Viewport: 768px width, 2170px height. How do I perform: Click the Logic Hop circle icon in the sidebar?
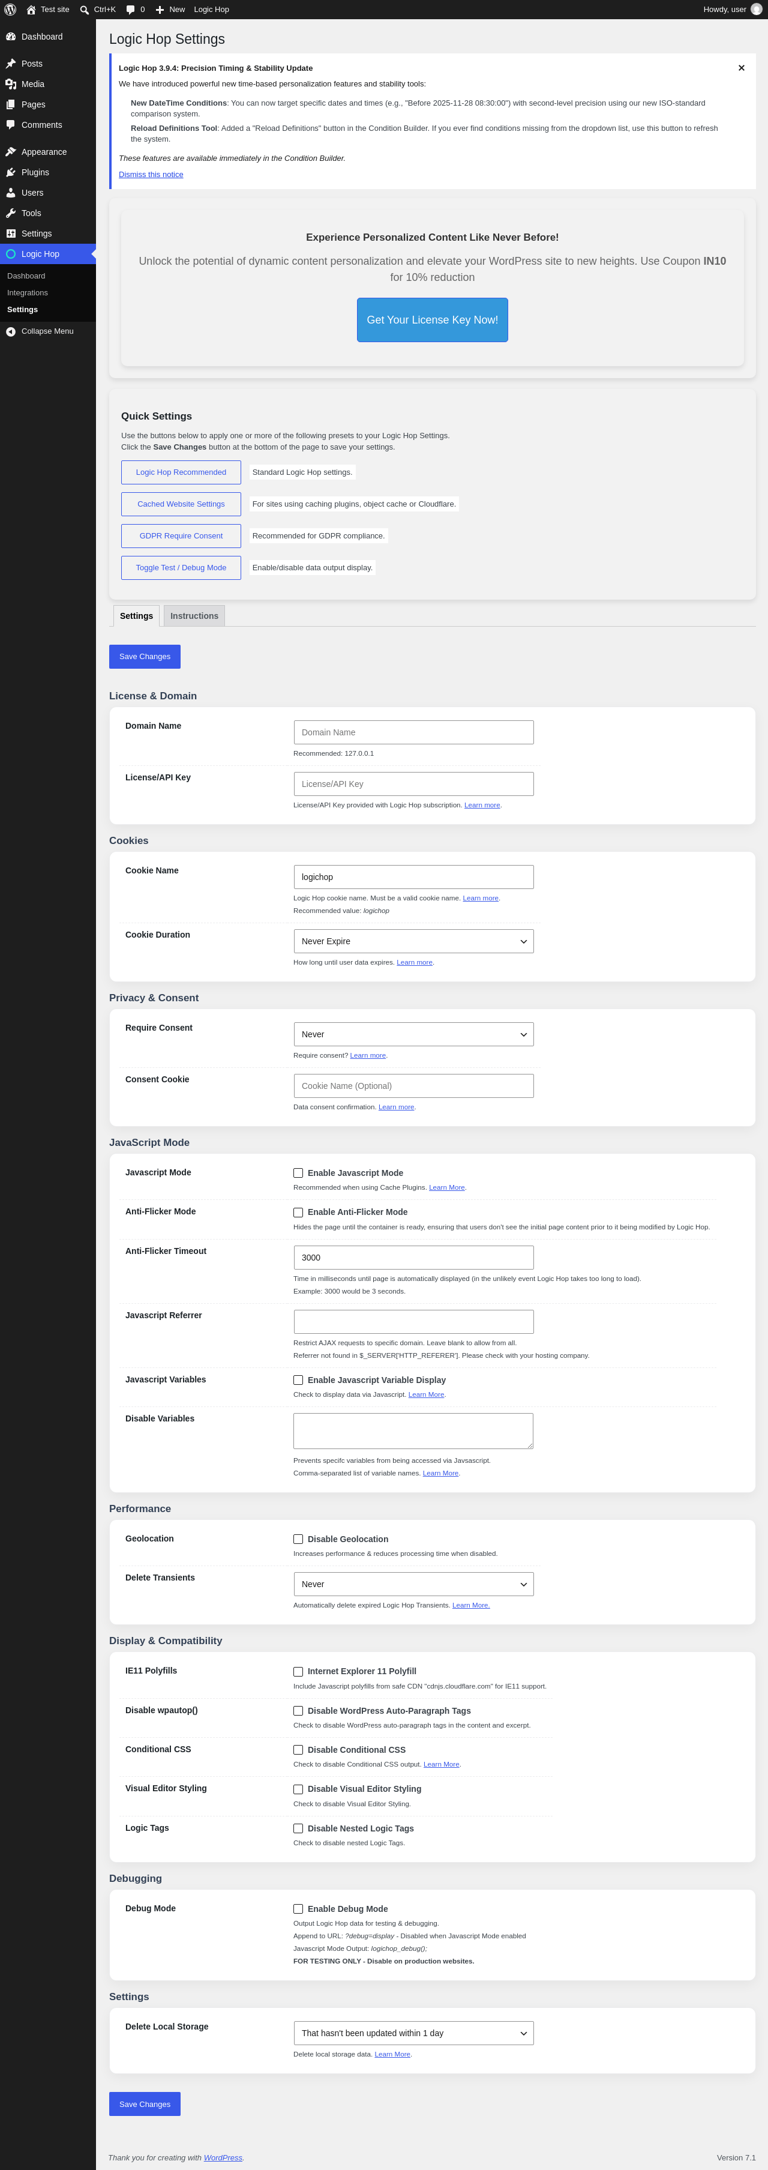pos(11,253)
